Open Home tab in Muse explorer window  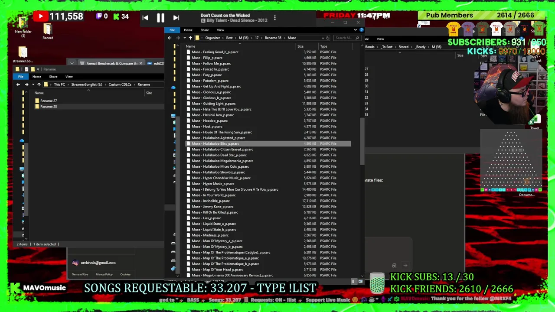coord(188,30)
